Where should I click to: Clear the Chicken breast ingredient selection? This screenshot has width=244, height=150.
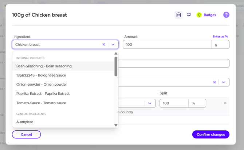click(x=104, y=45)
